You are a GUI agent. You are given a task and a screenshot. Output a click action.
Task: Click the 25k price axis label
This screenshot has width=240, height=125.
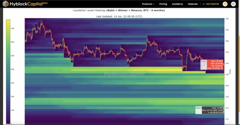click(x=227, y=74)
